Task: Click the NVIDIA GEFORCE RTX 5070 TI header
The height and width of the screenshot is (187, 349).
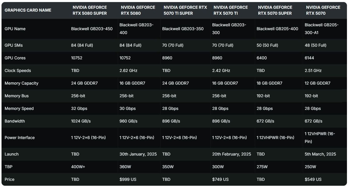Action: click(231, 10)
